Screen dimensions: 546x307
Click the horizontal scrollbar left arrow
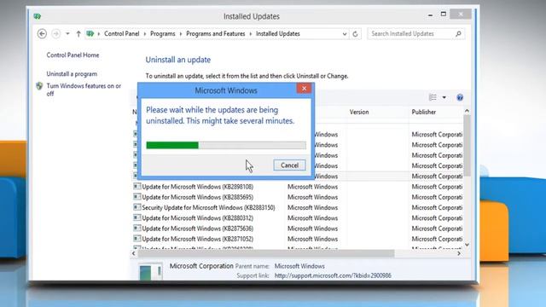pyautogui.click(x=134, y=253)
